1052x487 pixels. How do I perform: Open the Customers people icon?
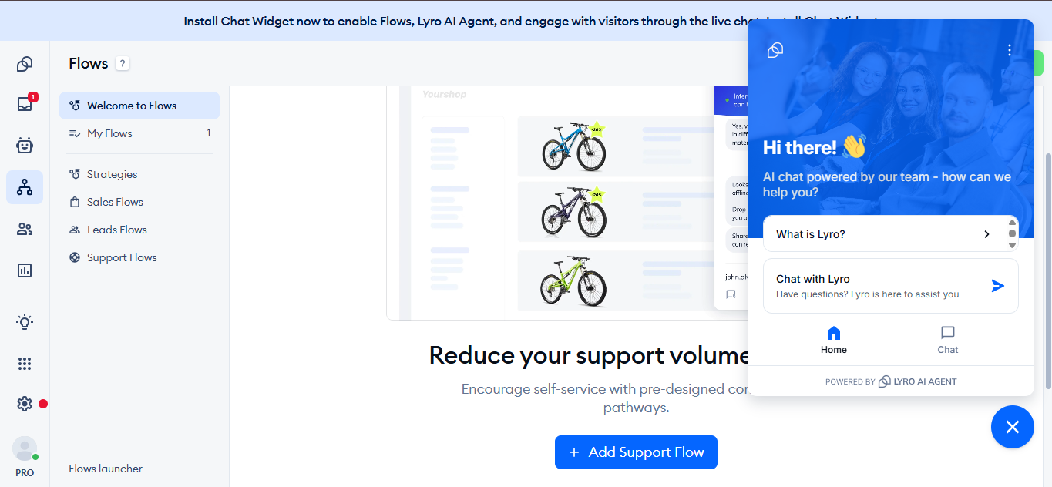pos(25,229)
